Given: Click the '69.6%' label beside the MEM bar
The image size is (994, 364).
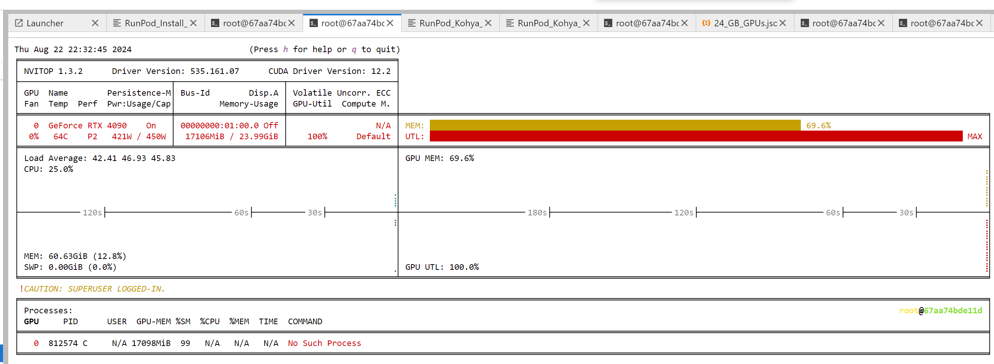Looking at the screenshot, I should tap(818, 126).
